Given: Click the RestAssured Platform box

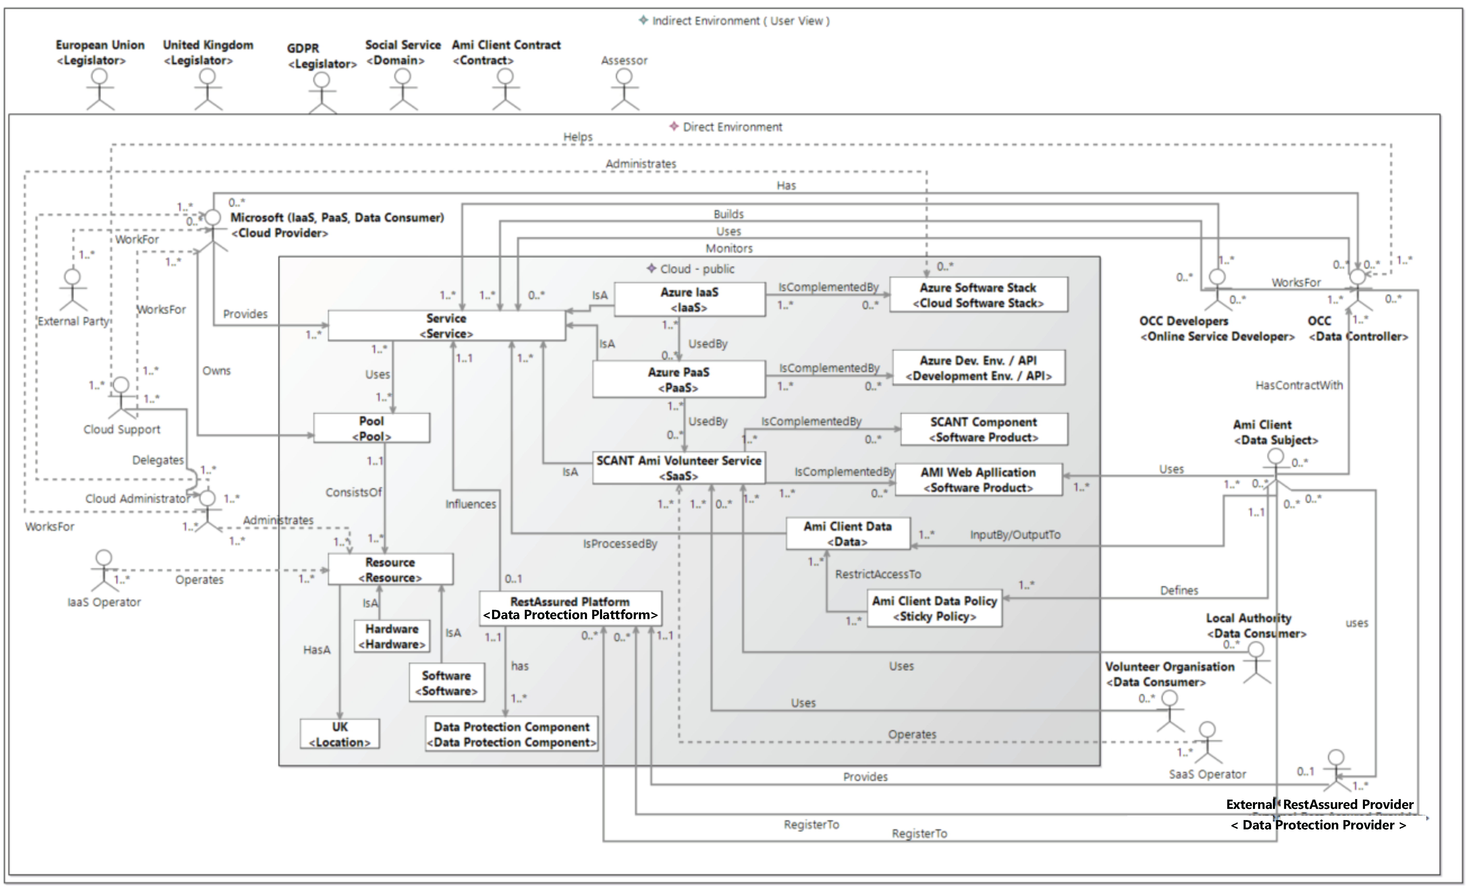Looking at the screenshot, I should tap(570, 608).
